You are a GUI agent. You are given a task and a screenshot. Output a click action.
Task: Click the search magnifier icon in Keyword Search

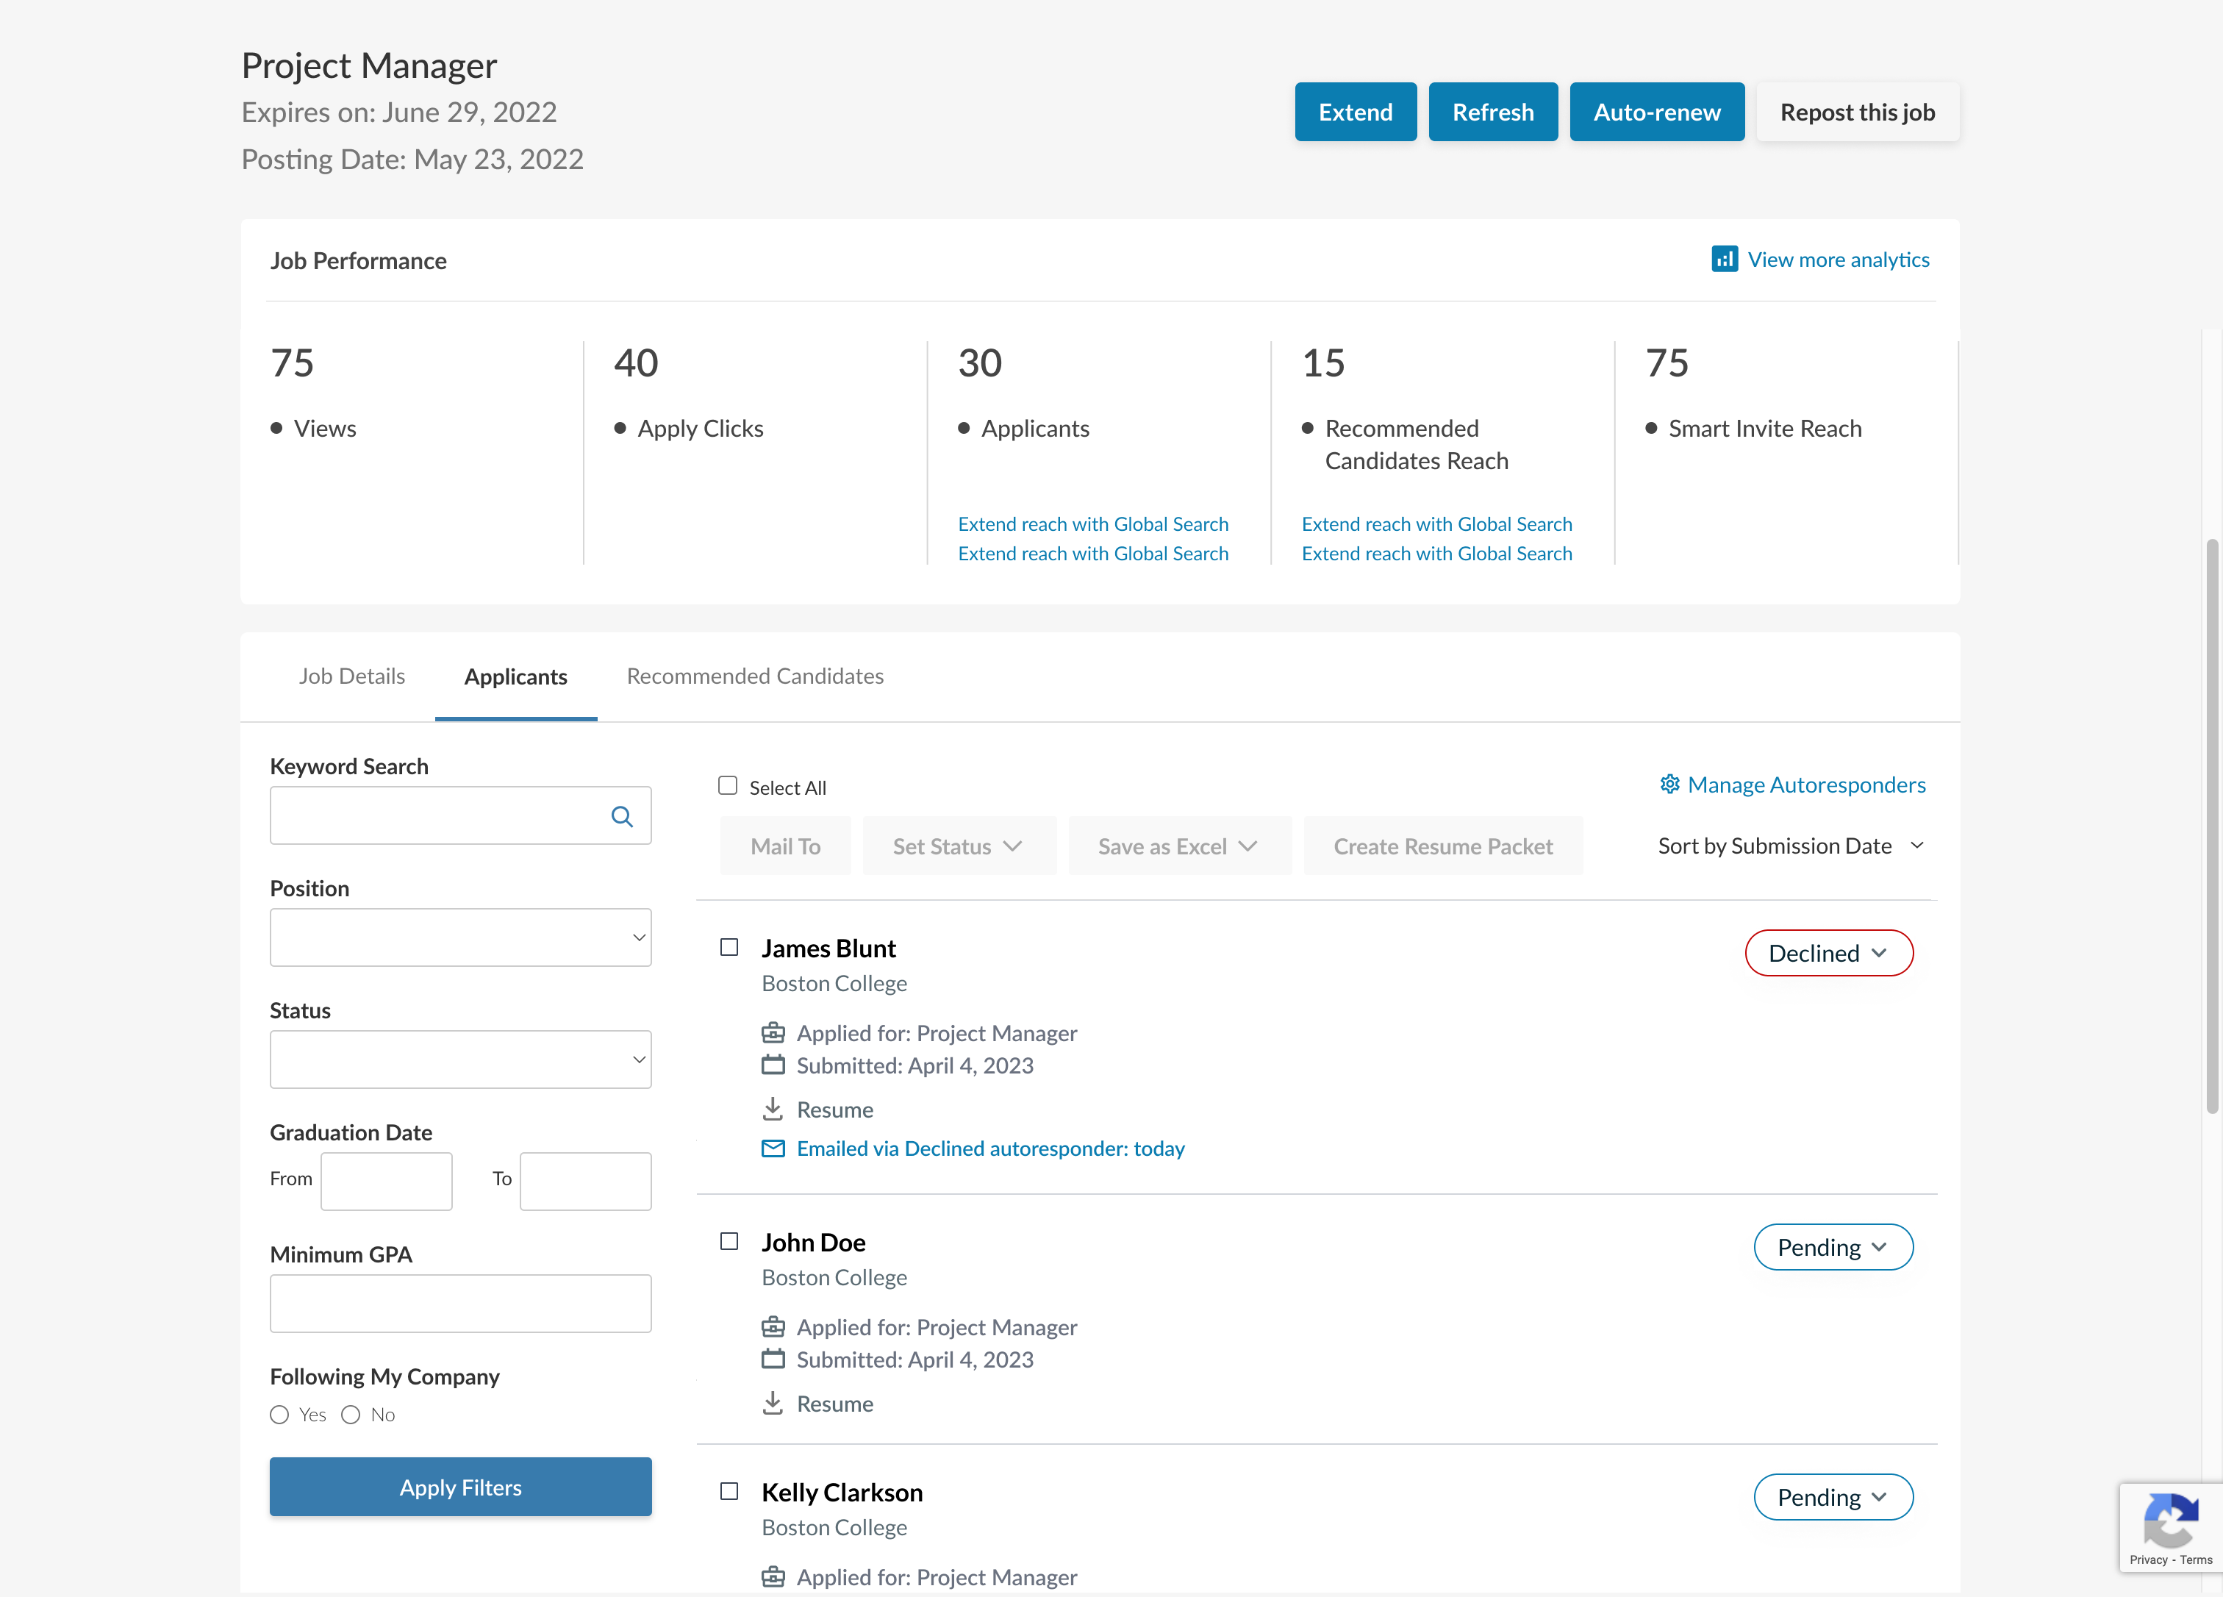click(x=621, y=817)
